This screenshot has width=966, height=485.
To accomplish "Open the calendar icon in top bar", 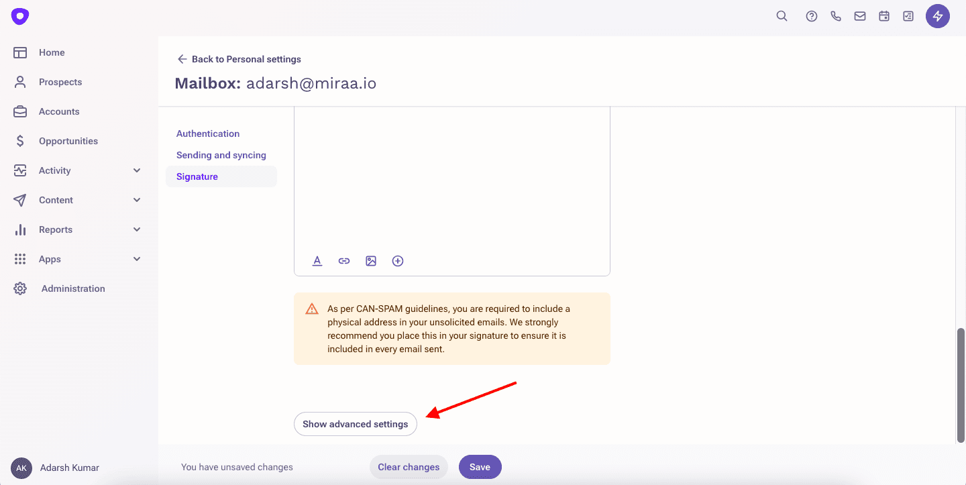I will [x=884, y=16].
